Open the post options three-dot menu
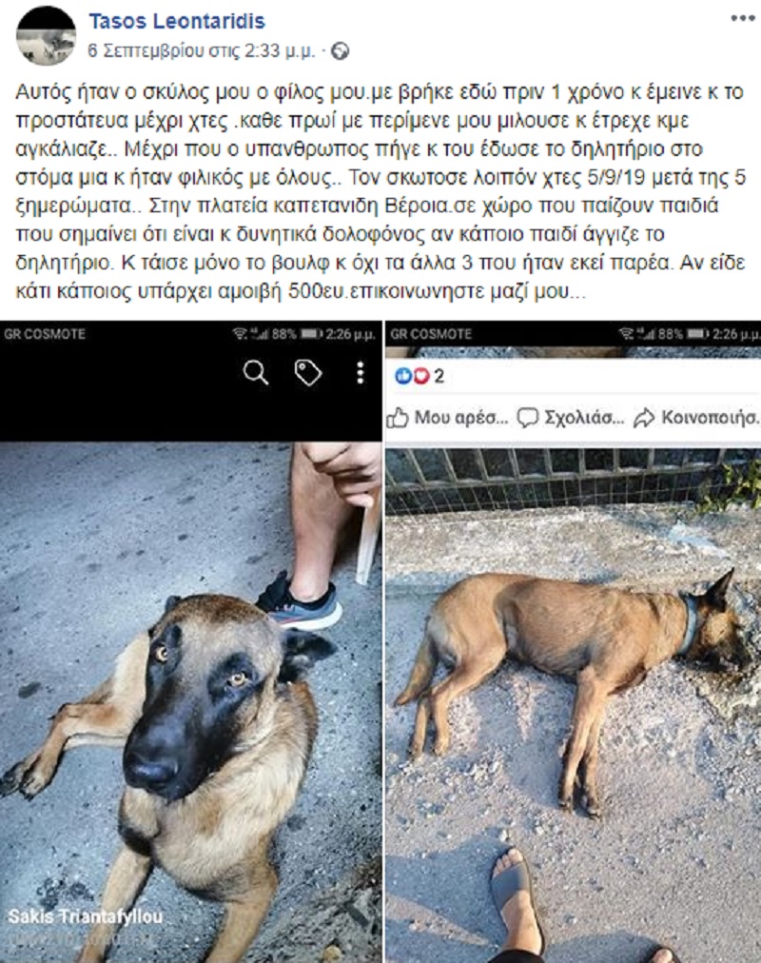761x963 pixels. [x=743, y=18]
